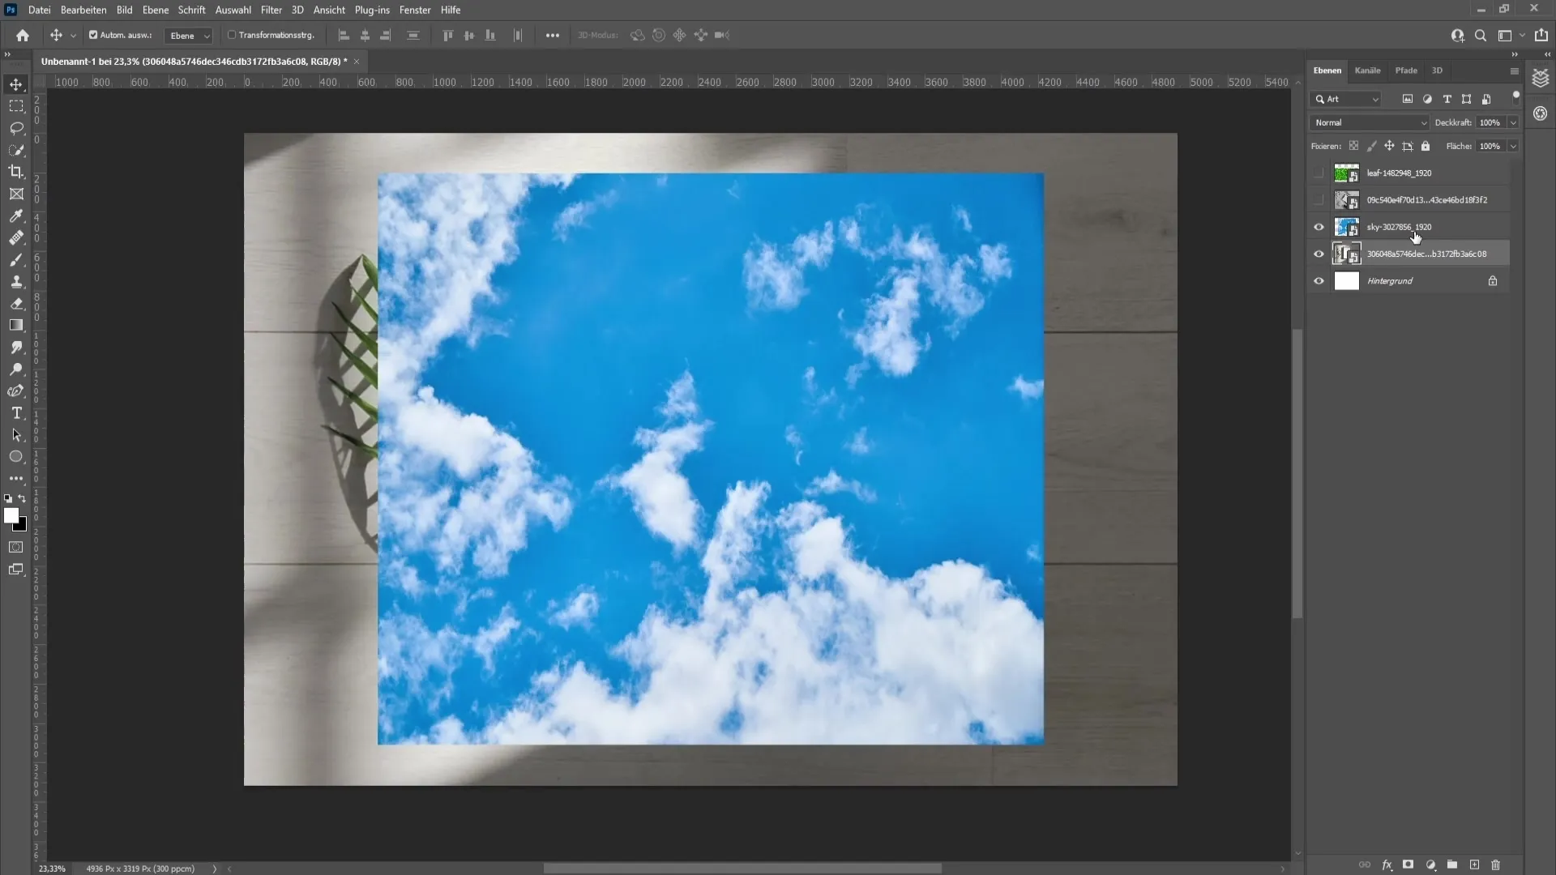This screenshot has width=1556, height=875.
Task: Open the Ebene auto-select dropdown
Action: (x=189, y=36)
